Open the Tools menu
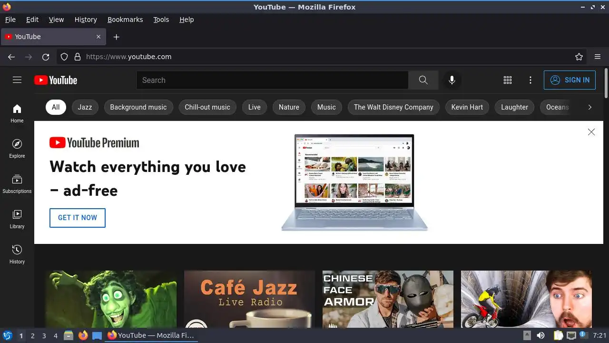This screenshot has width=609, height=343. coord(161,20)
